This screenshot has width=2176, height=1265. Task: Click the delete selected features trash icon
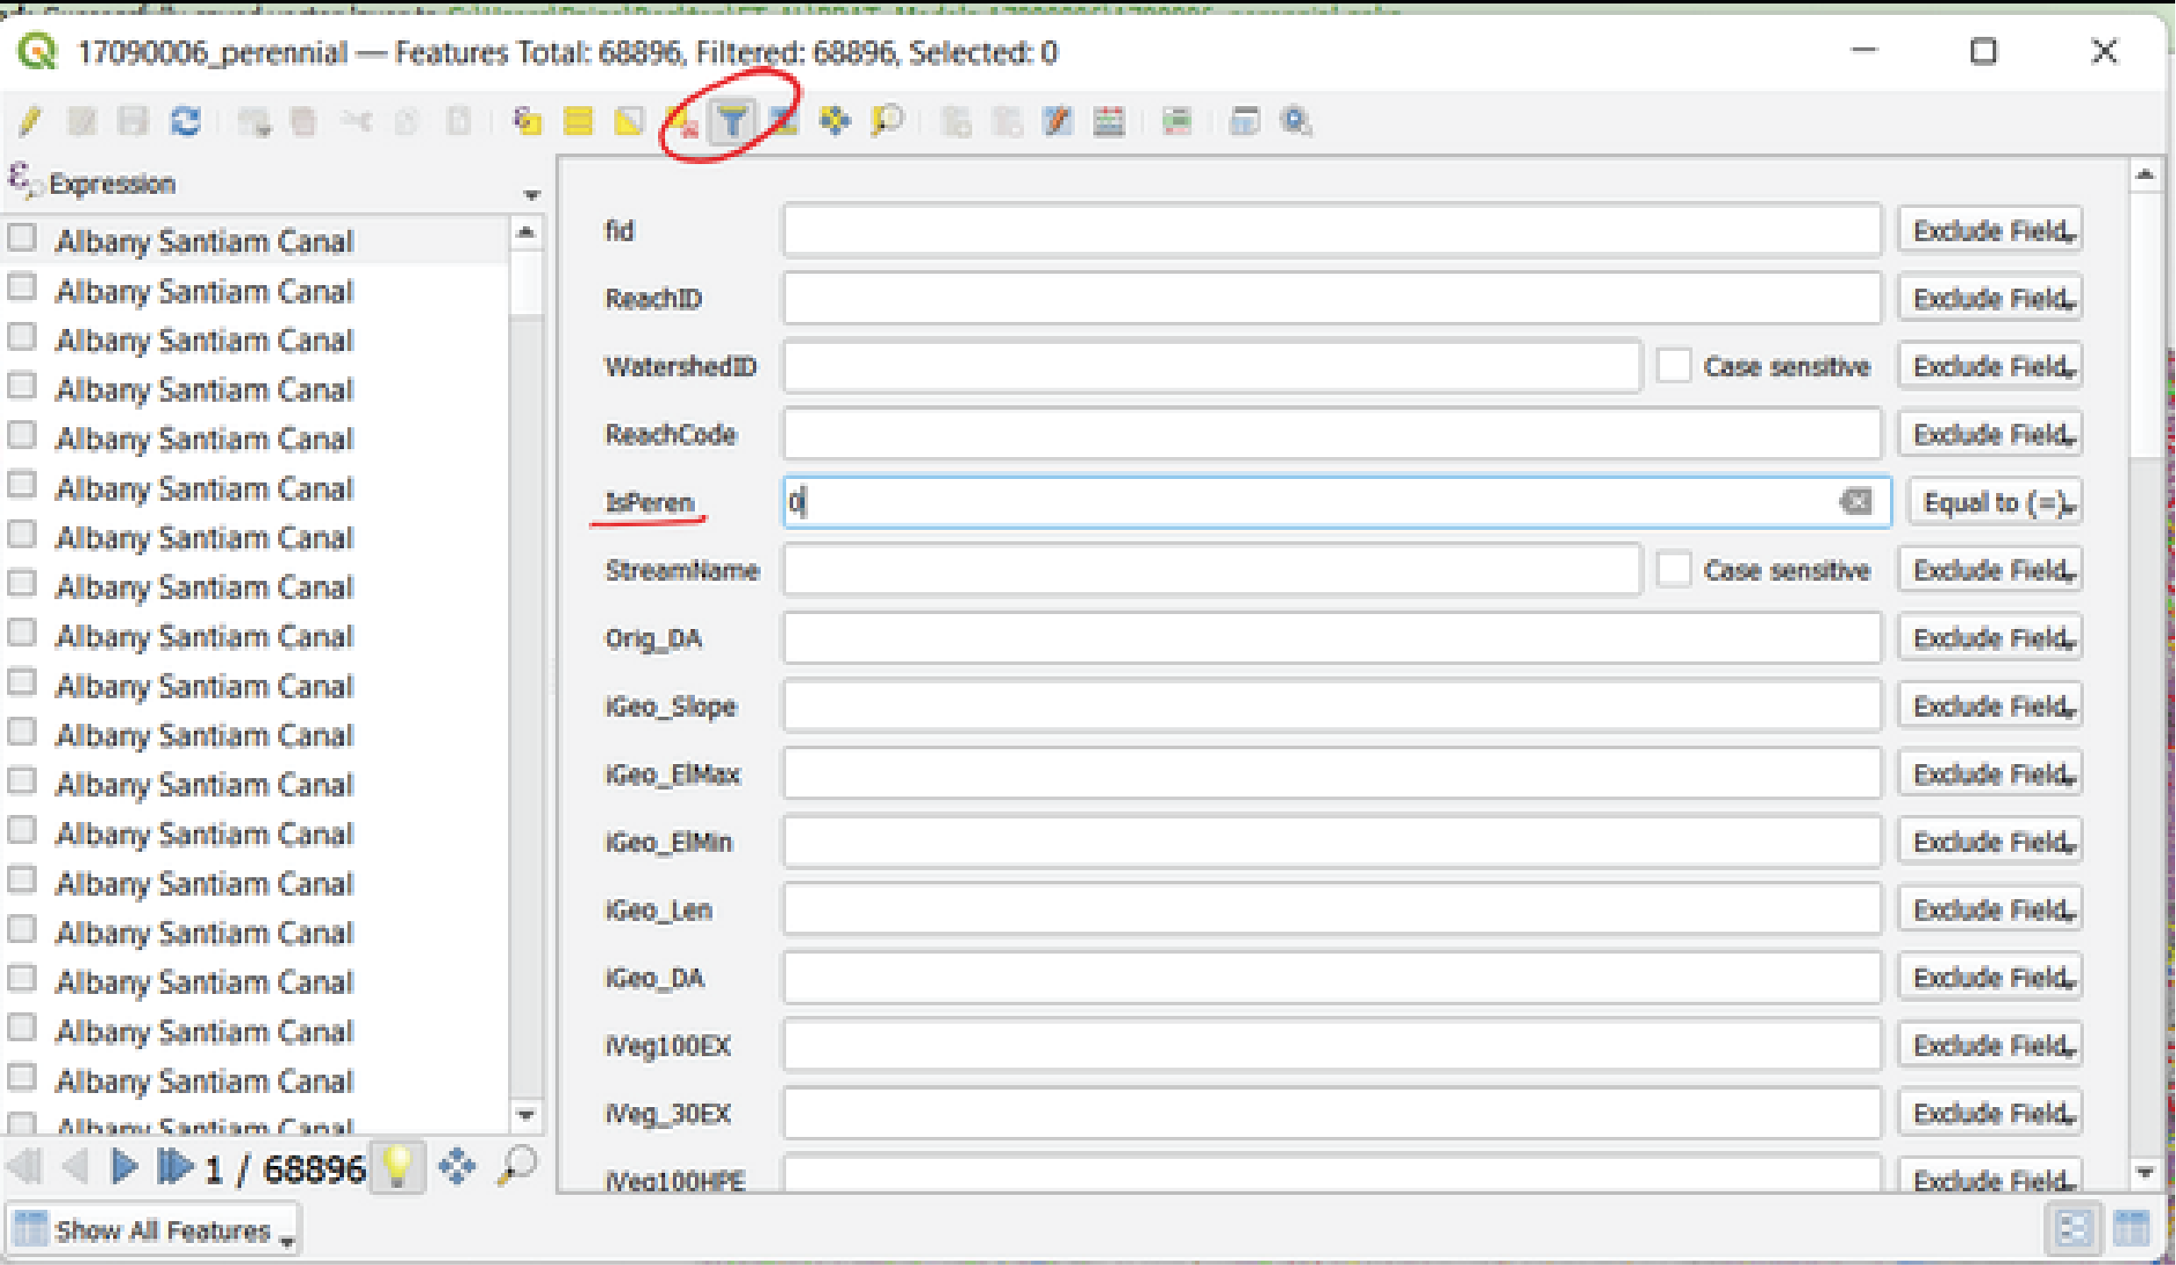304,121
